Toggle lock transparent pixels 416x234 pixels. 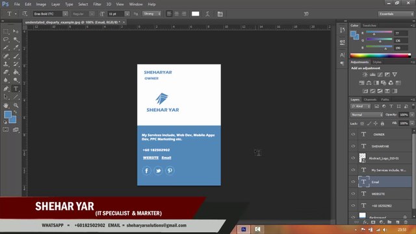(362, 123)
